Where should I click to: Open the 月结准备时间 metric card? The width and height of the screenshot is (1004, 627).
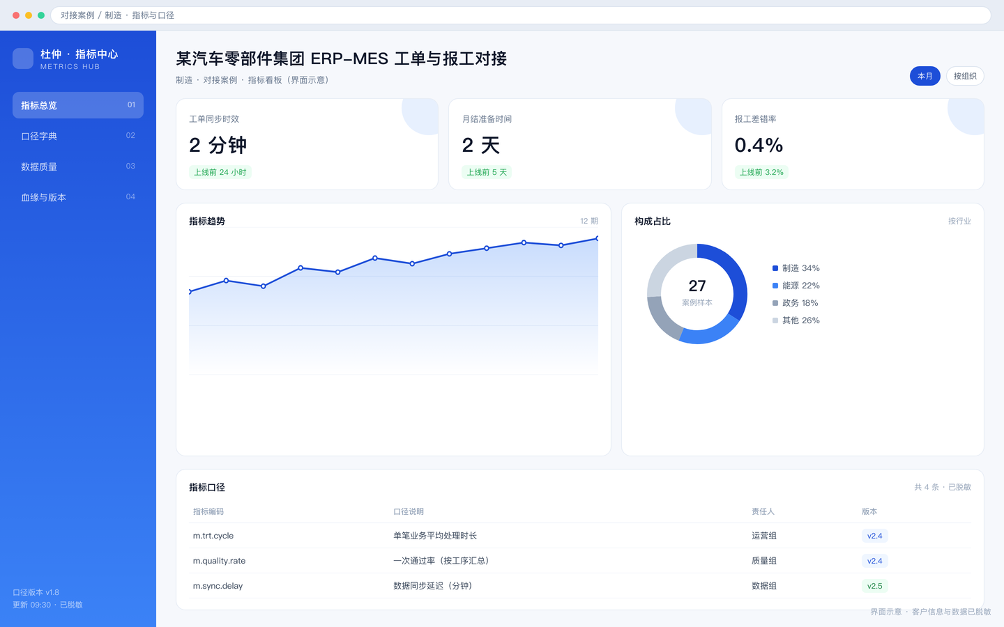pyautogui.click(x=580, y=144)
